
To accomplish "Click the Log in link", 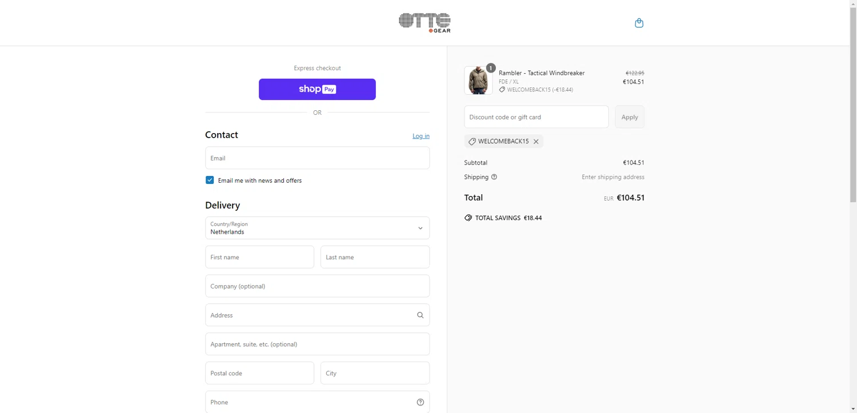I will point(421,136).
